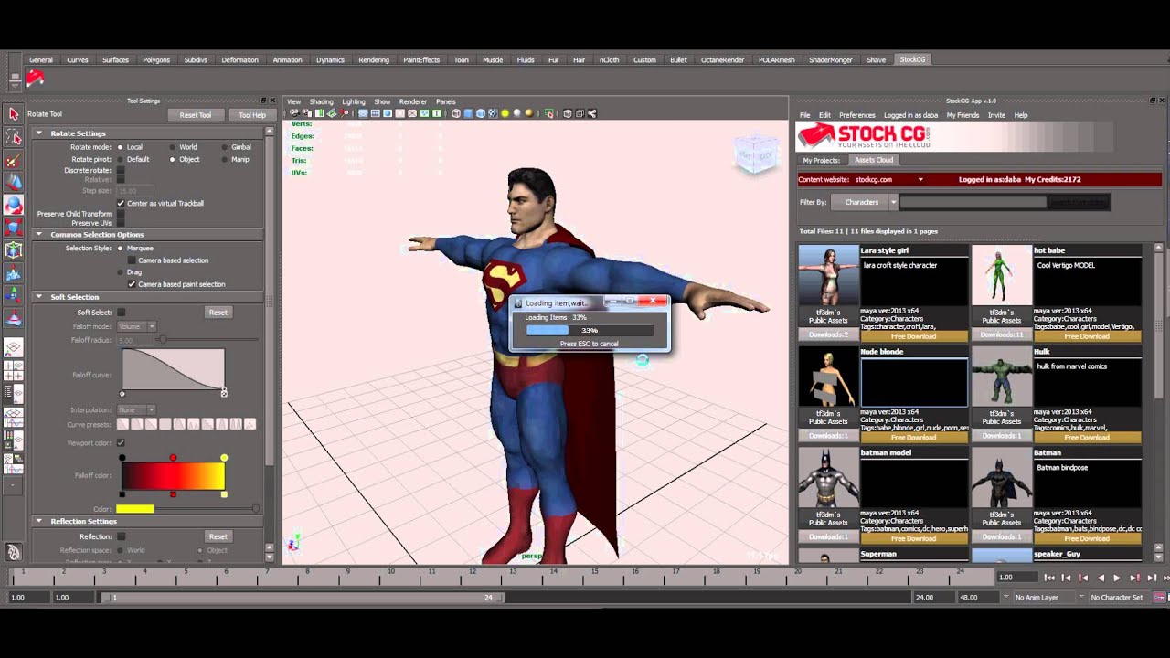Collapse the Reflection Settings section
1170x658 pixels.
[x=39, y=521]
